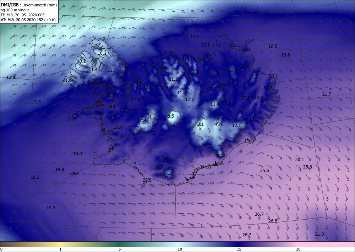Click the 21.0 value in the southeast corner
355x252 pixels.
pos(319,234)
